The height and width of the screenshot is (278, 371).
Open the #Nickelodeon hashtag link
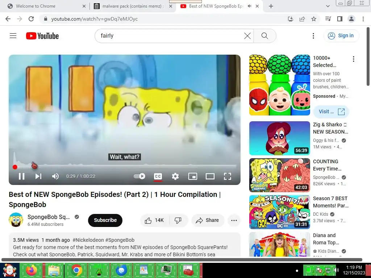point(88,240)
